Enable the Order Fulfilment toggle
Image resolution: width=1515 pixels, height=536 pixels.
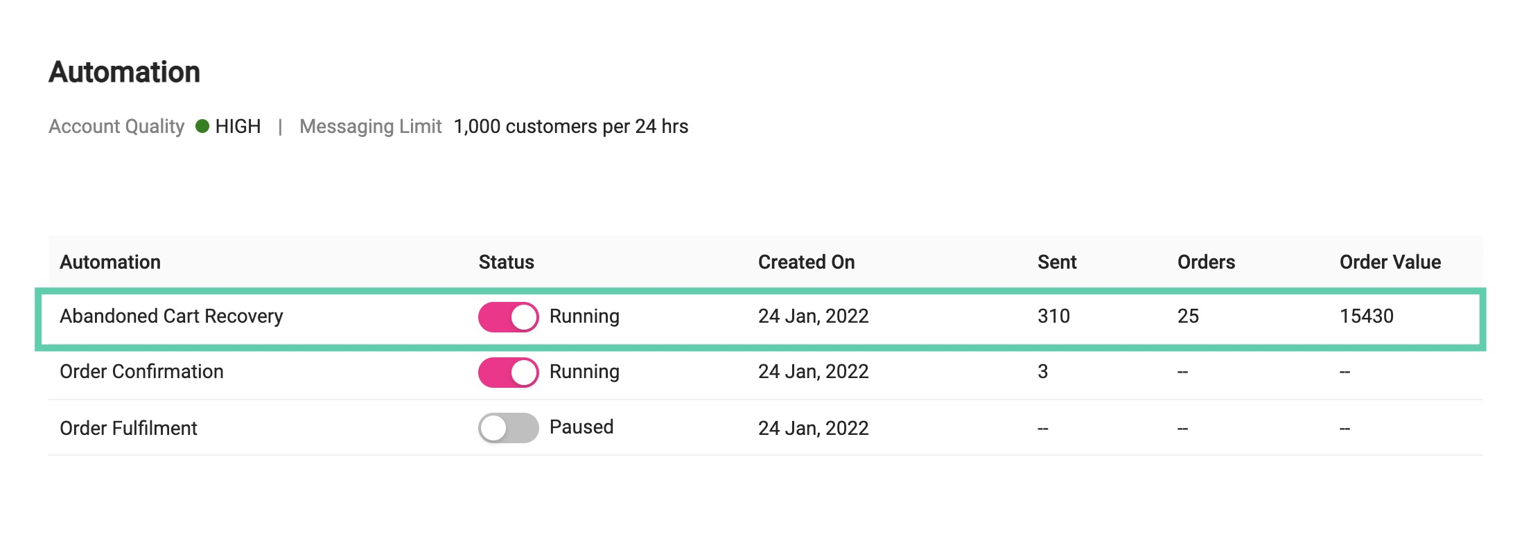pos(508,428)
